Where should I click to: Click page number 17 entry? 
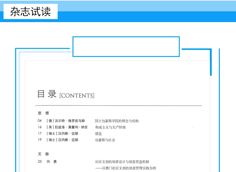pyautogui.click(x=40, y=133)
